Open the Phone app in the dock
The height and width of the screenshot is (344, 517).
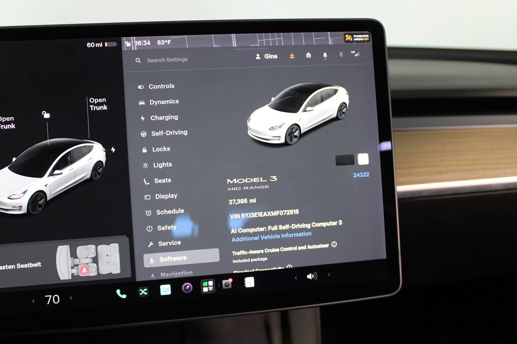121,293
